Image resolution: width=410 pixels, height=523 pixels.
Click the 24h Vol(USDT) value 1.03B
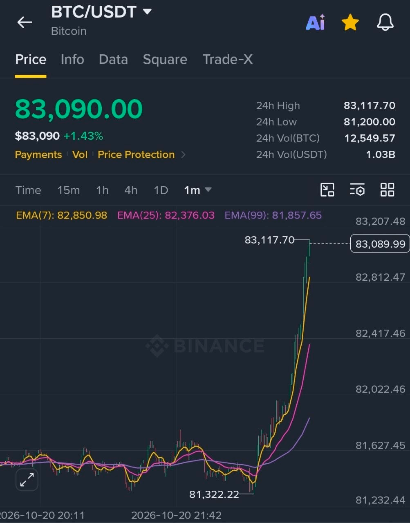[380, 154]
